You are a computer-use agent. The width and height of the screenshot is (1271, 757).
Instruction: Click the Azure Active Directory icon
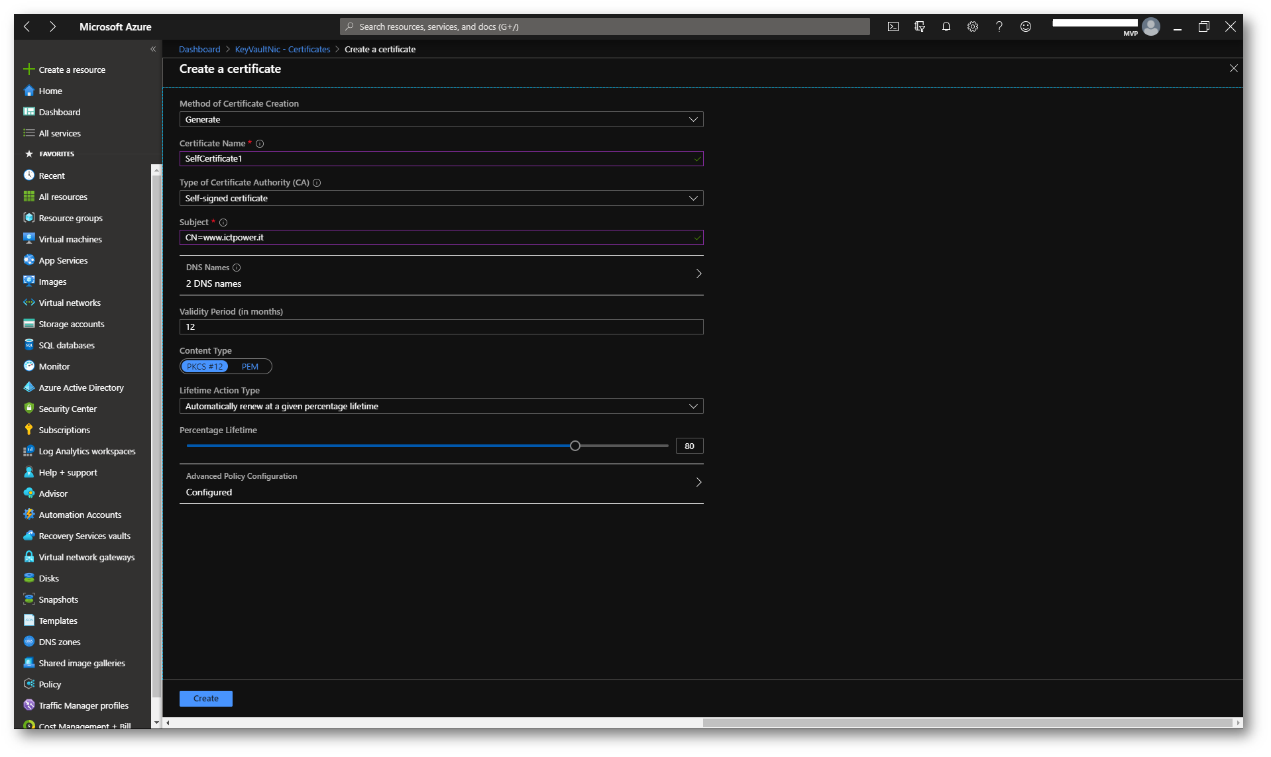point(29,387)
